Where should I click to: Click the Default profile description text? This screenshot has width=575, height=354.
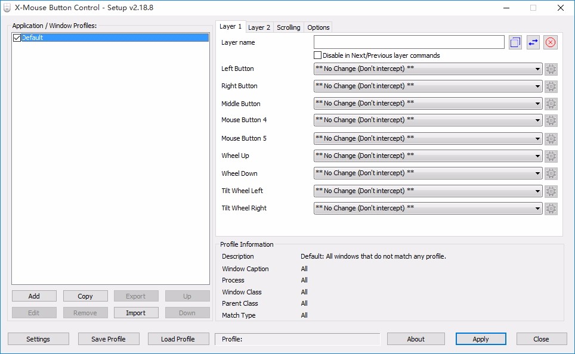pyautogui.click(x=373, y=256)
